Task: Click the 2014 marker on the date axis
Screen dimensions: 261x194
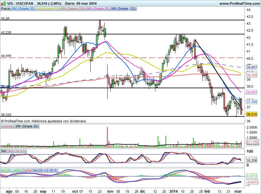Action: 174,190
